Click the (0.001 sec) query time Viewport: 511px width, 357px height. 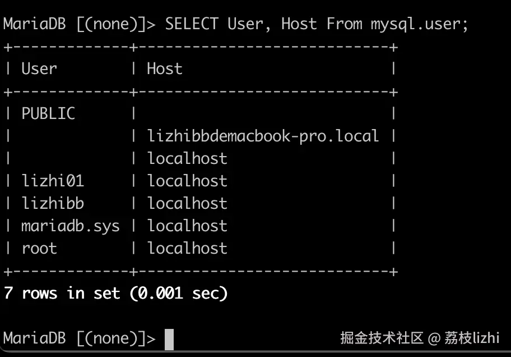click(179, 293)
